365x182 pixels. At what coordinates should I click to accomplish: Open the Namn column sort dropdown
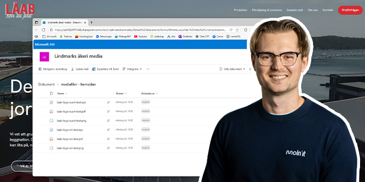(62, 93)
